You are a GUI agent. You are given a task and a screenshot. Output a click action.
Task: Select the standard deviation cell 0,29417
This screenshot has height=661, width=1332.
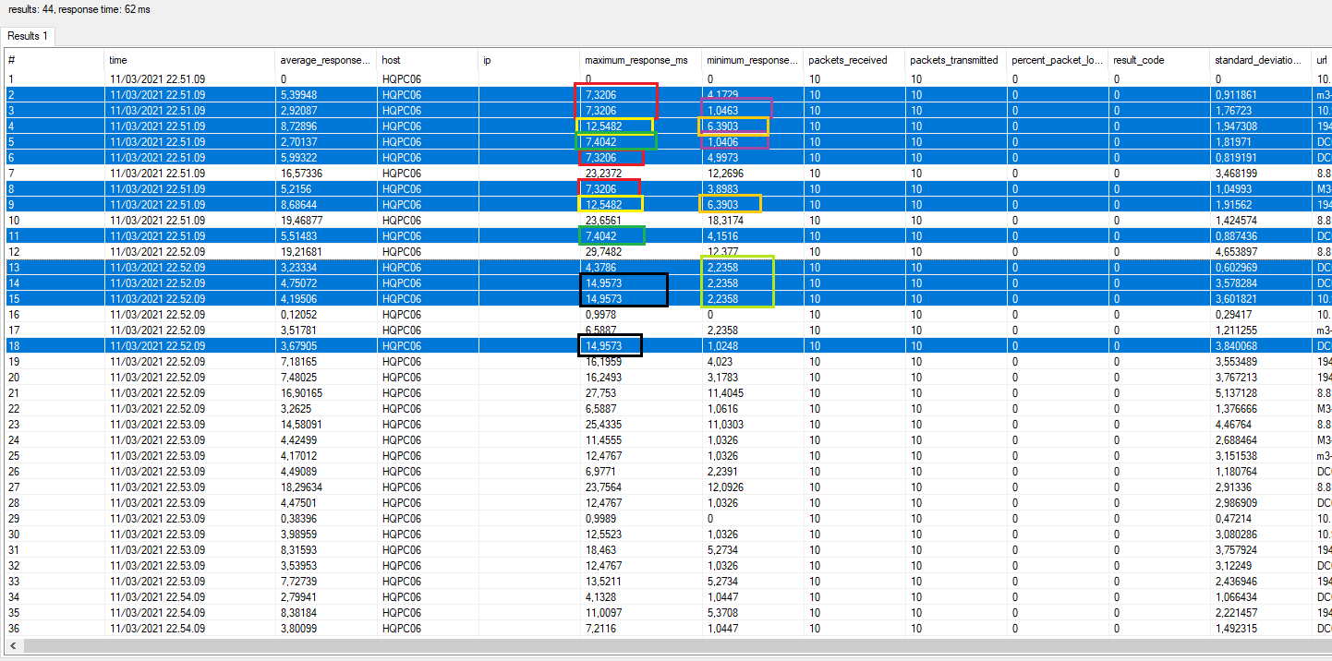click(x=1261, y=315)
